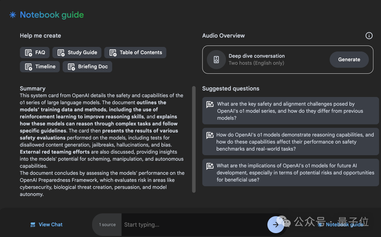Click the Notebook guide asterisk icon in header
Screen dimensions: 381x237
tap(13, 15)
